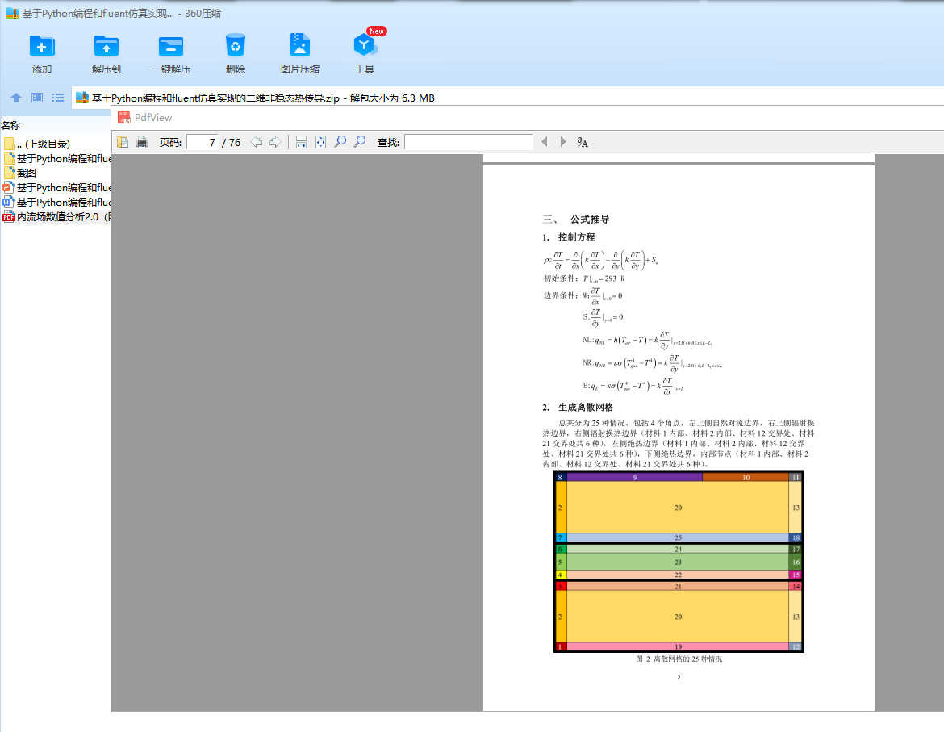Go up one directory with the up arrow
This screenshot has height=732, width=944.
[x=16, y=98]
